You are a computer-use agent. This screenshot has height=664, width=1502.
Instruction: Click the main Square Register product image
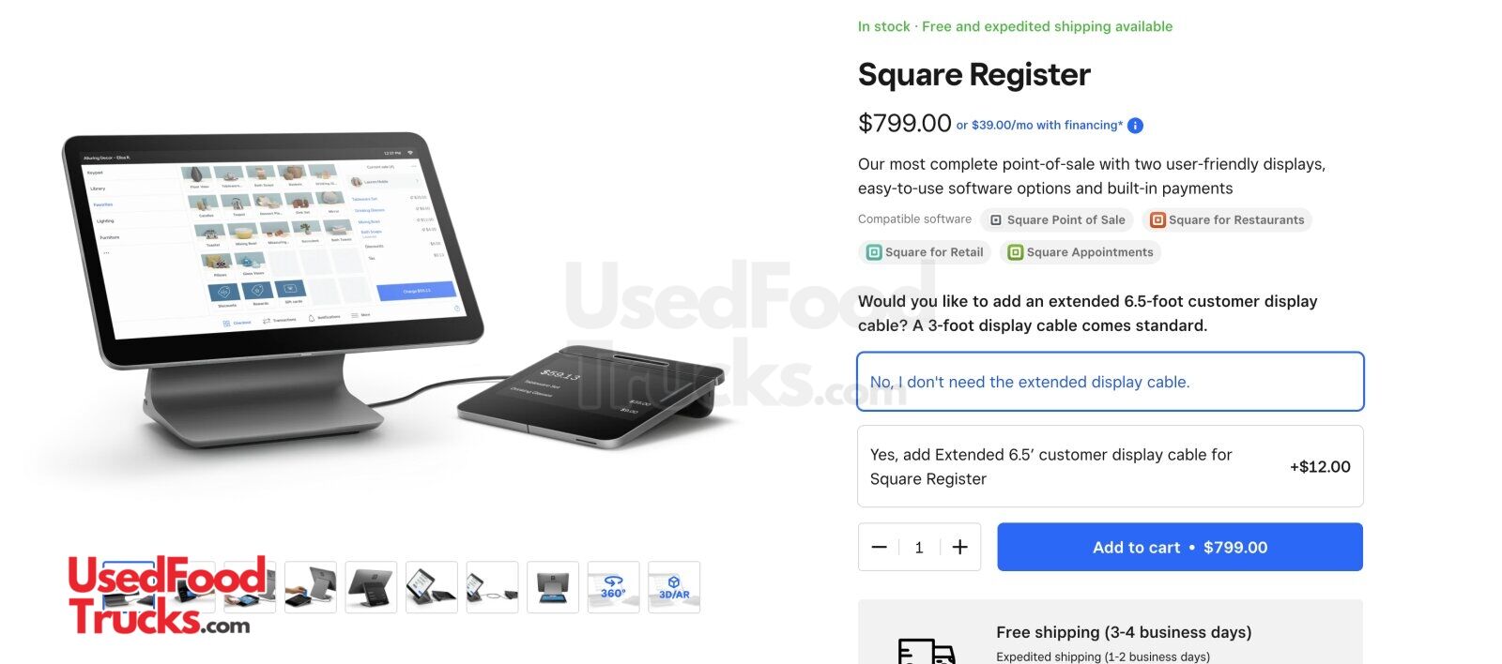[x=394, y=291]
